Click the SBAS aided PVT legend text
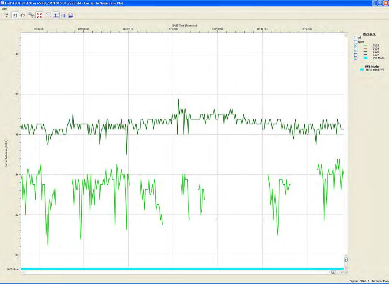The width and height of the screenshot is (389, 284). point(375,70)
